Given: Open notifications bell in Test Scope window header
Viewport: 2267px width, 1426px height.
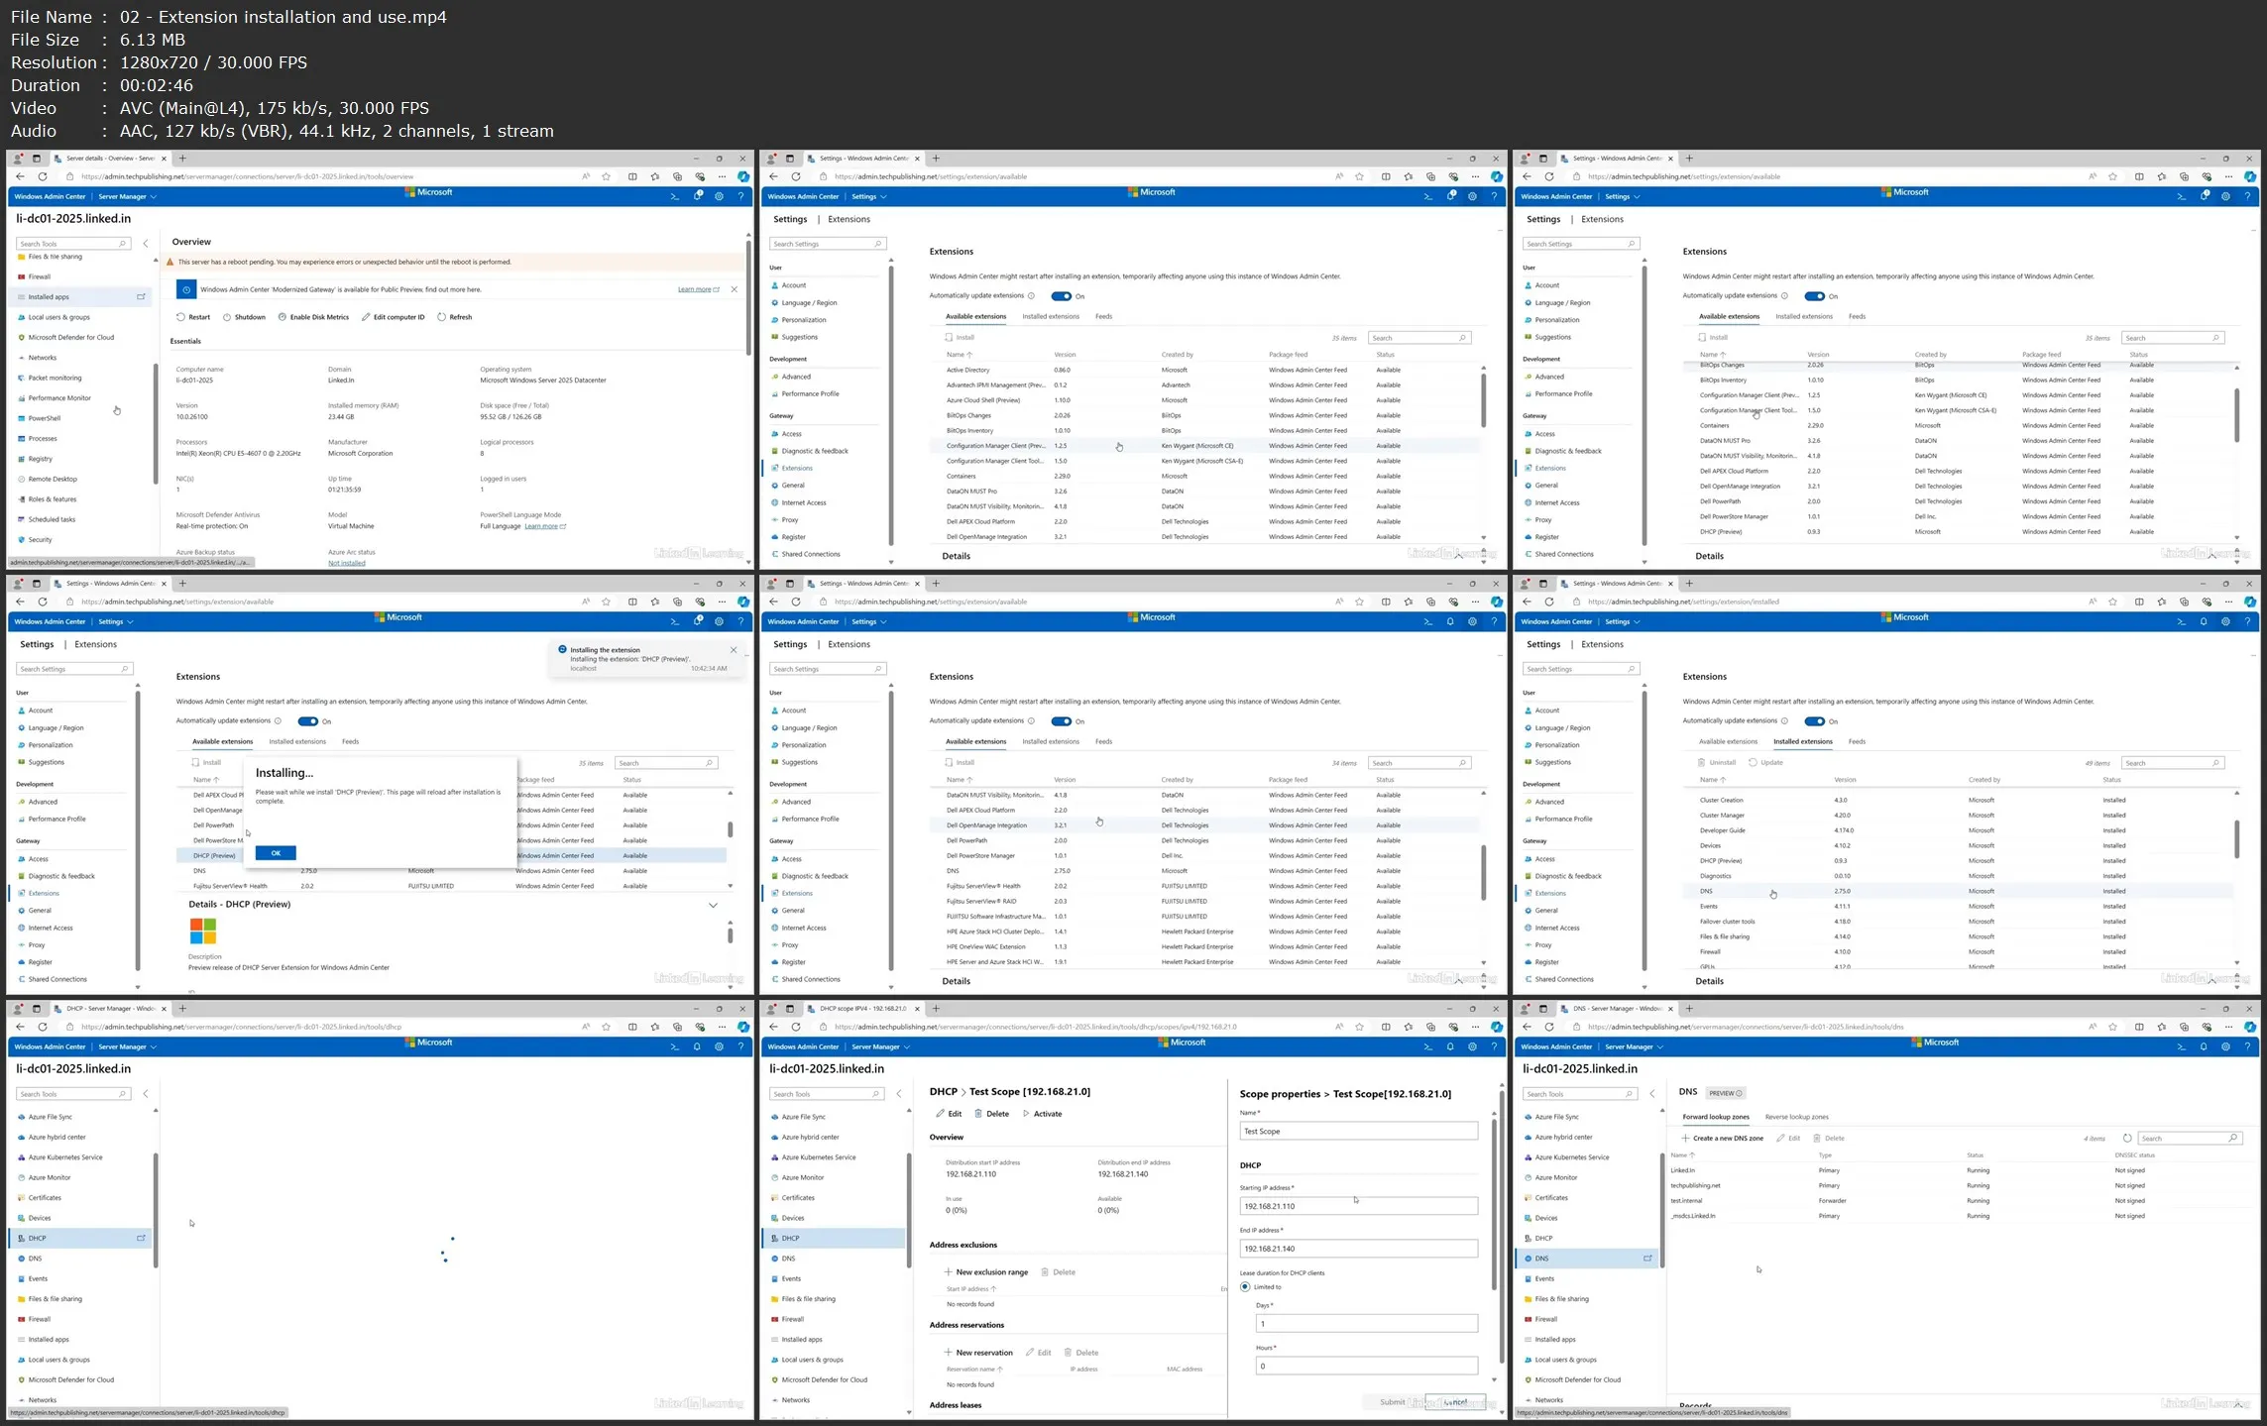Looking at the screenshot, I should (x=1450, y=1046).
